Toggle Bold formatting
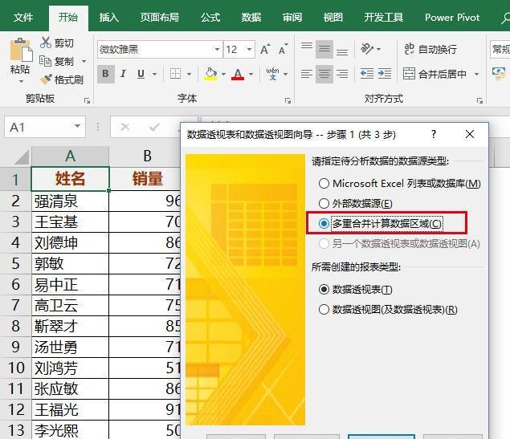The height and width of the screenshot is (439, 510). (x=106, y=74)
